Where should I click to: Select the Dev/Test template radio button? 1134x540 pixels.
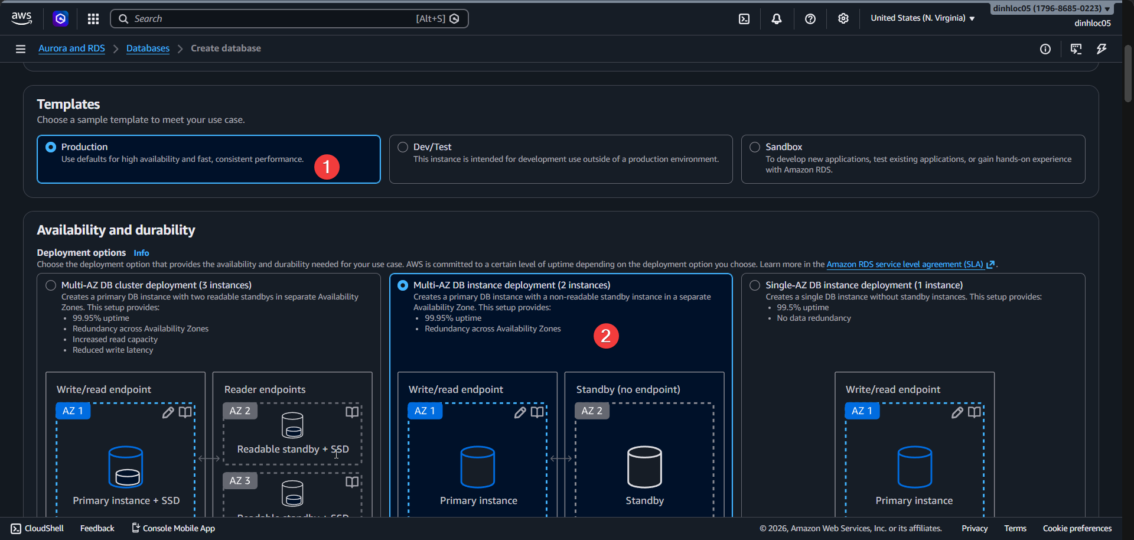tap(402, 147)
